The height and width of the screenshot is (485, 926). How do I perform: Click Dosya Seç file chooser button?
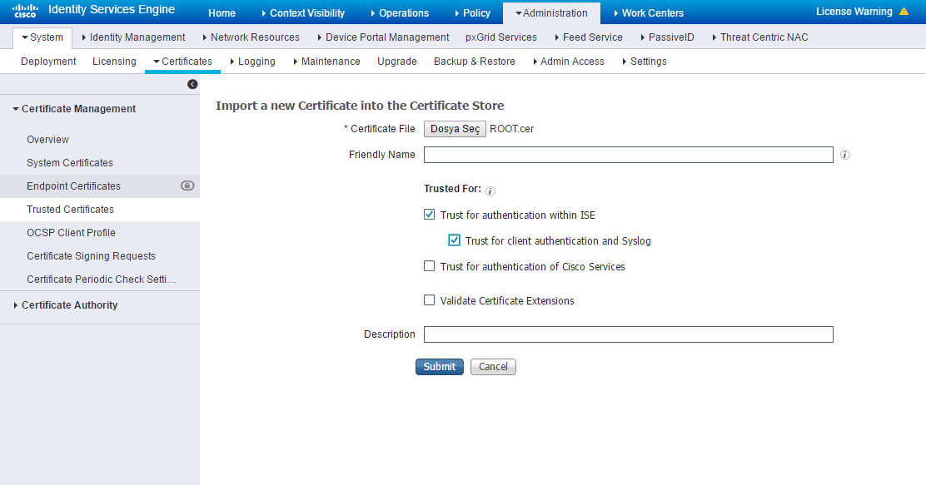point(455,129)
